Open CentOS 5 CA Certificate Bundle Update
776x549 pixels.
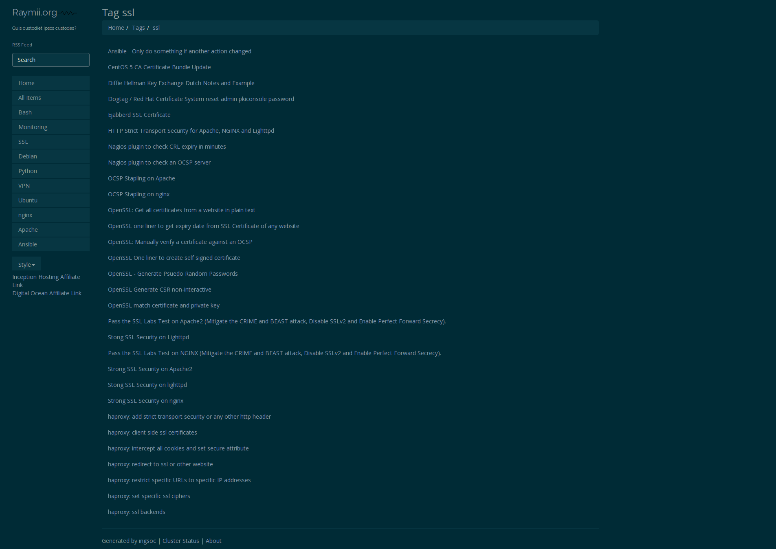pos(159,67)
